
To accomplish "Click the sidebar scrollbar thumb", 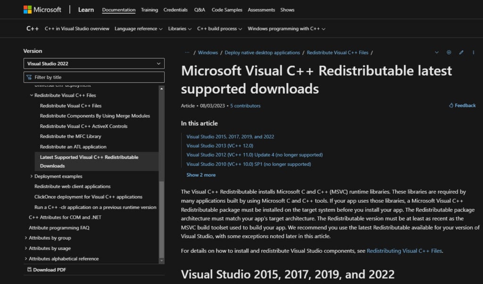I will click(x=162, y=219).
